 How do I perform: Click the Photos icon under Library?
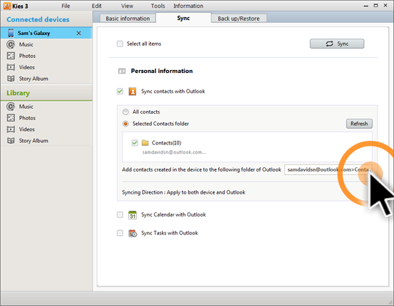point(11,118)
